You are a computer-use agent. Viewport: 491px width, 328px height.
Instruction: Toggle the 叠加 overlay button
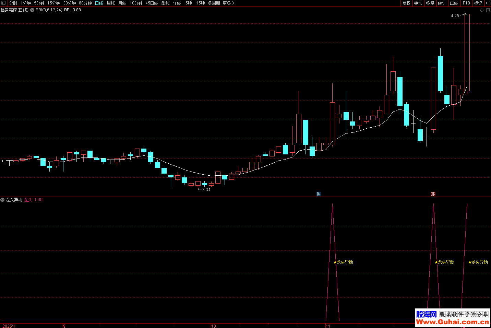tap(418, 3)
